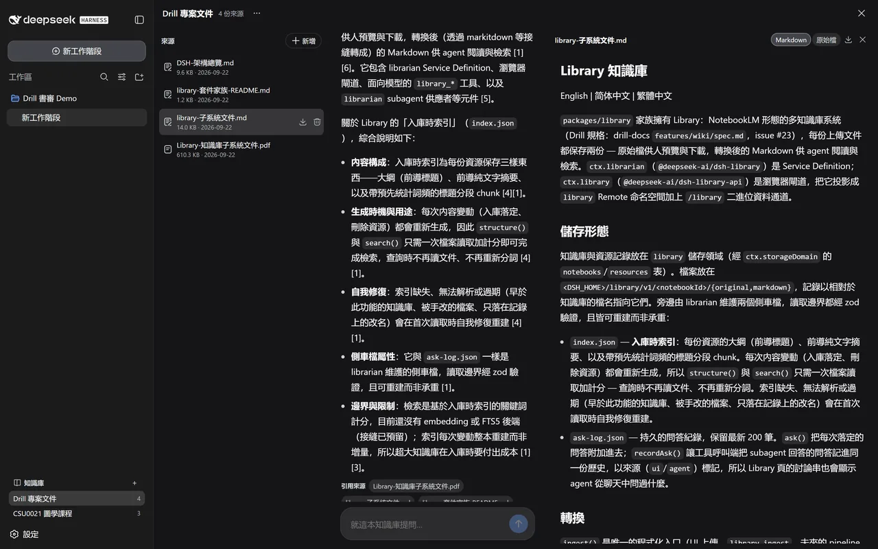The height and width of the screenshot is (549, 878).
Task: Click the 儲存形態 heading in preview
Action: (584, 231)
